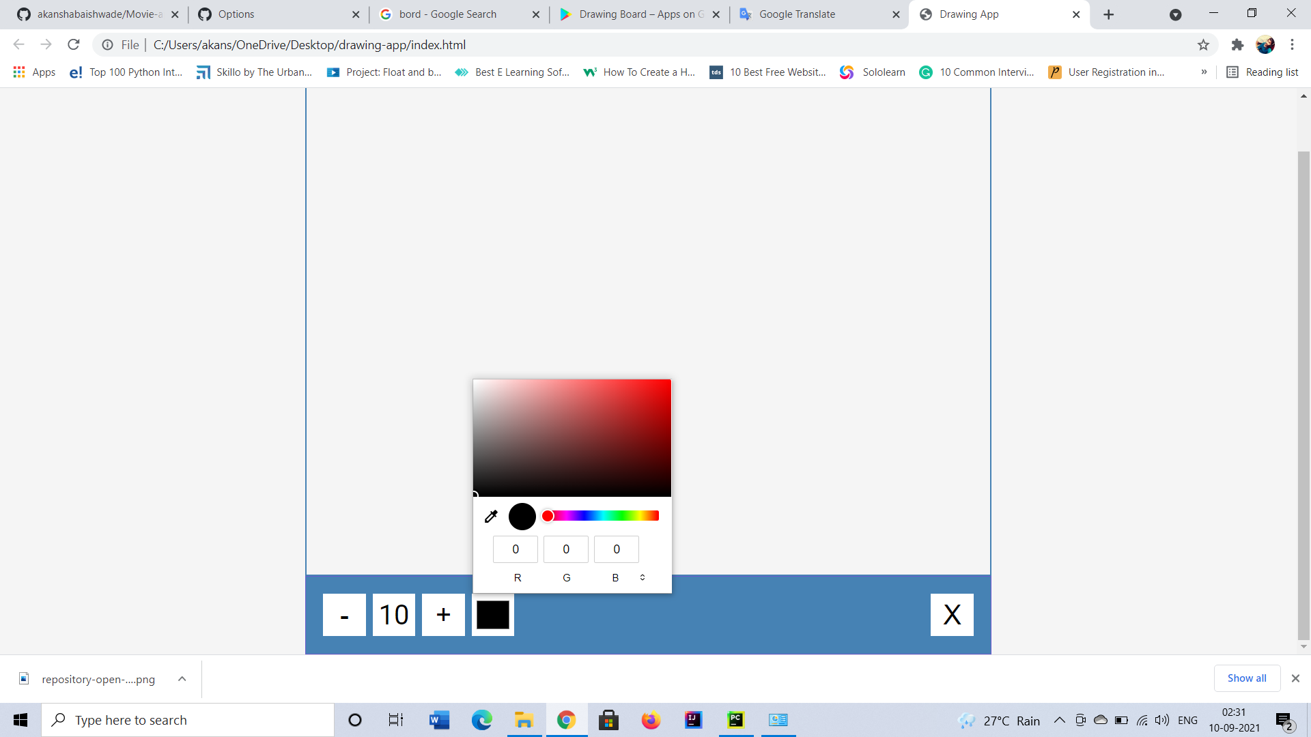Click the Show all downloads button
The height and width of the screenshot is (737, 1311).
click(1246, 678)
